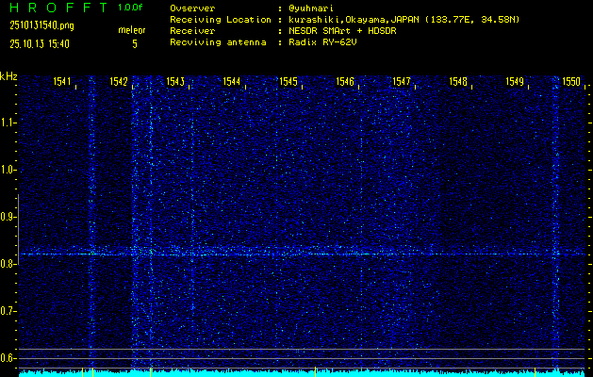The height and width of the screenshot is (377, 593).
Task: Click the file name 2510131540.png
Action: (x=42, y=25)
